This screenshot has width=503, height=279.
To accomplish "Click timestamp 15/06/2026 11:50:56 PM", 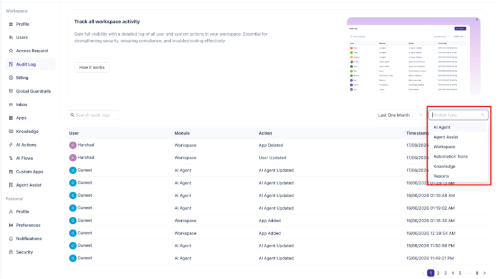I will pyautogui.click(x=430, y=246).
